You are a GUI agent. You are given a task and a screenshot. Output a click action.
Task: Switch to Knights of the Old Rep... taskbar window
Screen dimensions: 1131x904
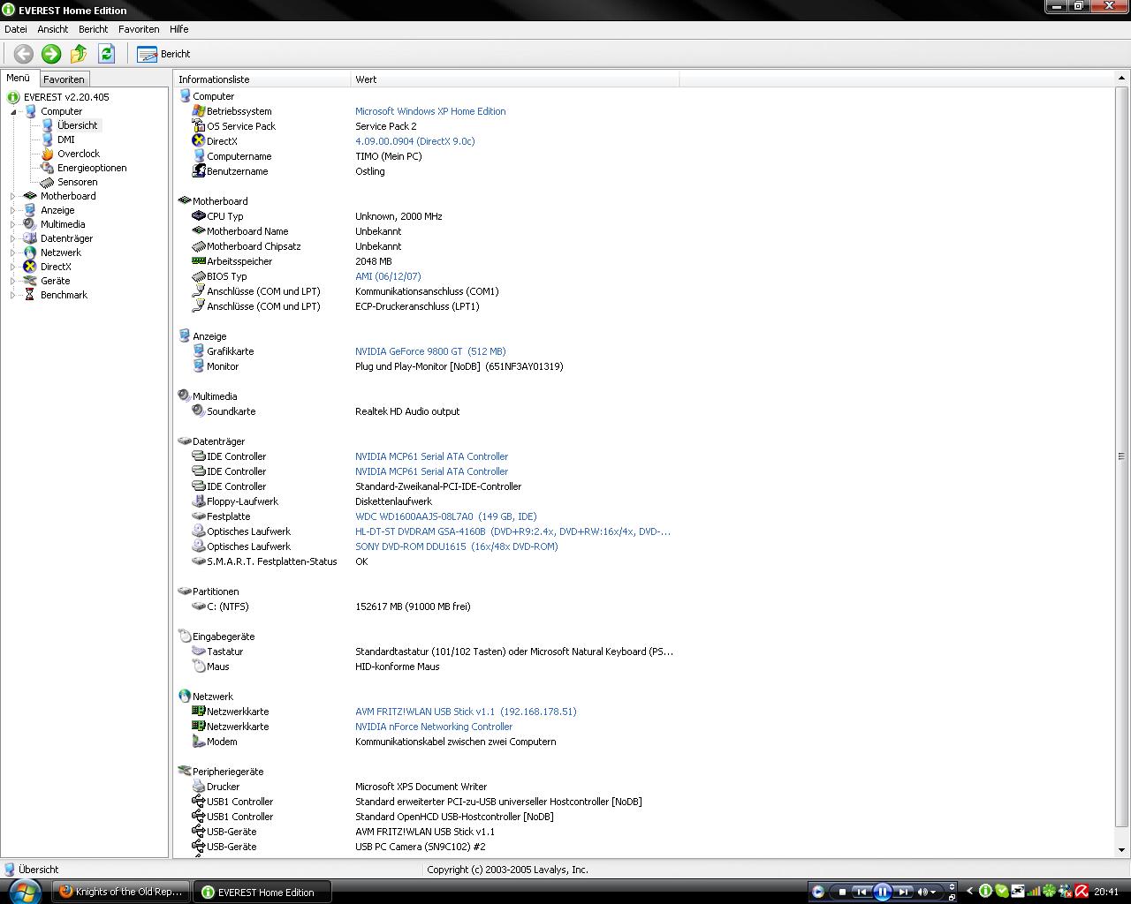(122, 892)
